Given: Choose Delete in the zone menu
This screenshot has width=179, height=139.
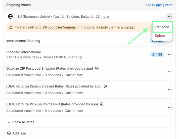Looking at the screenshot, I should 160,36.
